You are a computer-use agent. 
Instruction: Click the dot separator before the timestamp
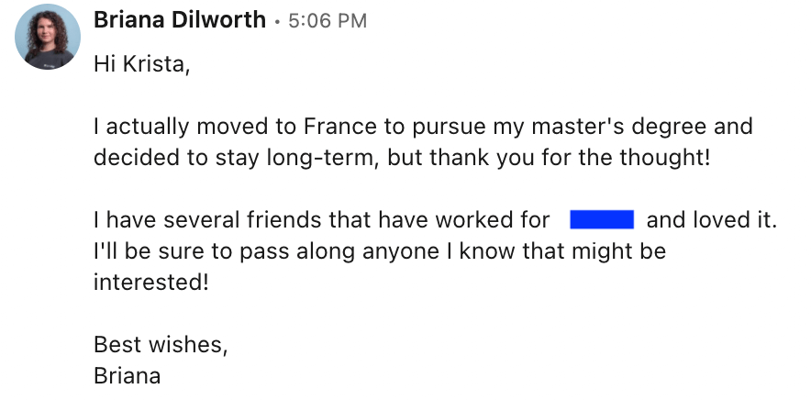[x=278, y=21]
